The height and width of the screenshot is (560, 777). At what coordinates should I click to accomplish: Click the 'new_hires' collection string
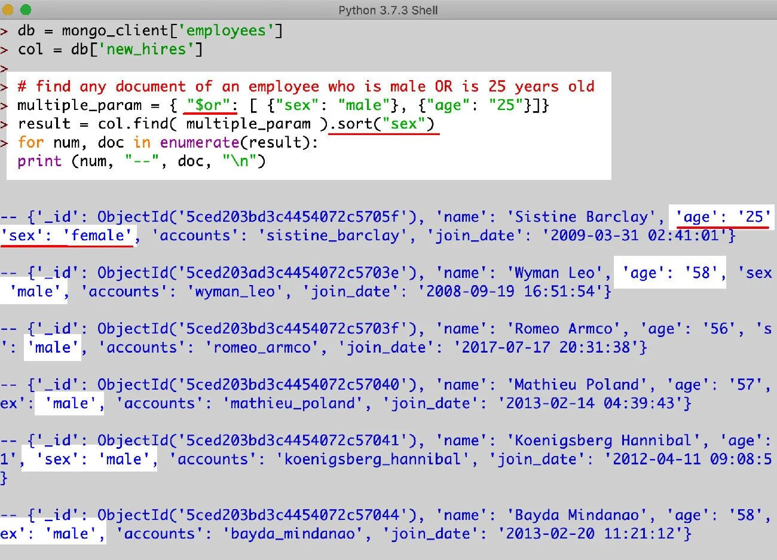tap(146, 50)
